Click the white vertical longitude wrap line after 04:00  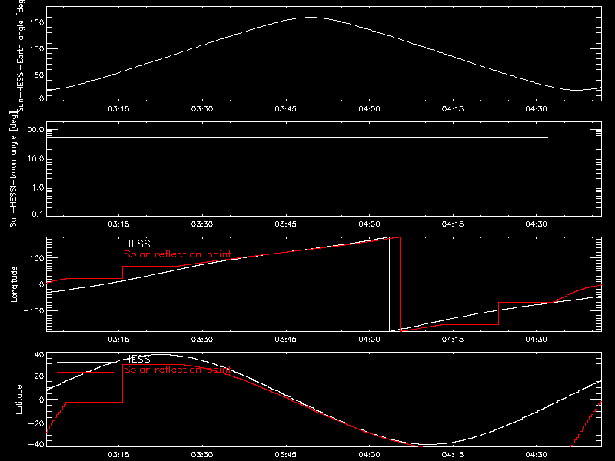pyautogui.click(x=389, y=284)
